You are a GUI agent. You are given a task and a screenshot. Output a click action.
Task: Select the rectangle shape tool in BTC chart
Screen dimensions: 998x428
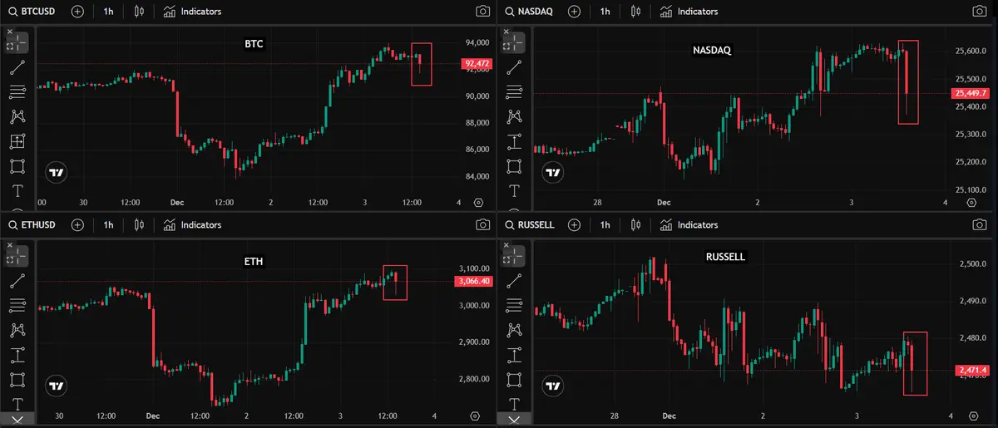(x=18, y=166)
